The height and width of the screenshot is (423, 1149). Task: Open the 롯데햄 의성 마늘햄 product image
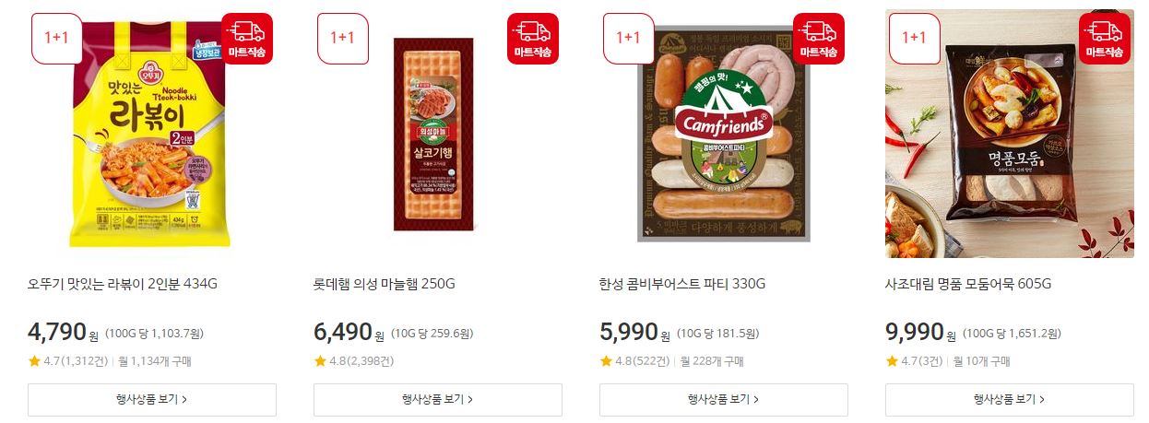438,134
